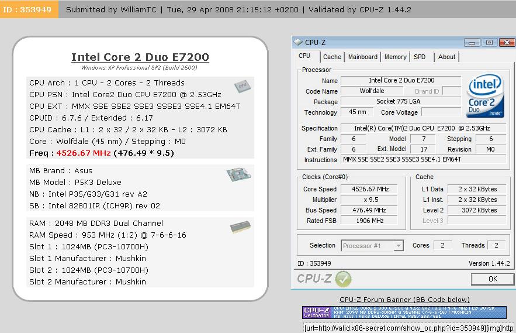Viewport: 516px width, 333px height.
Task: Click the Revision value M0
Action: 491,149
